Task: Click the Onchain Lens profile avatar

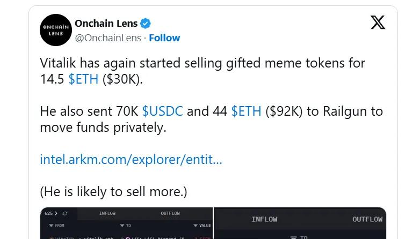Action: 54,31
